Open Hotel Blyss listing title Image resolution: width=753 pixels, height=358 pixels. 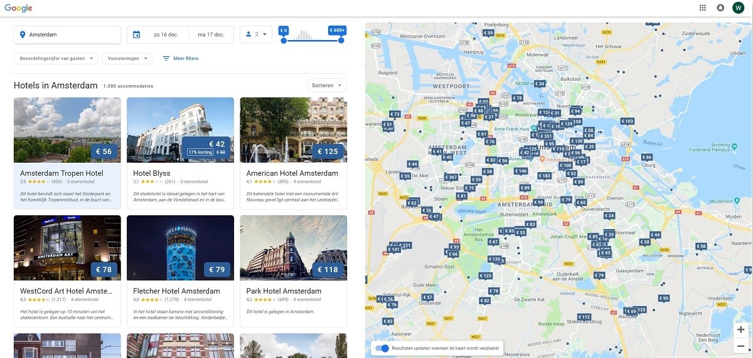click(152, 173)
